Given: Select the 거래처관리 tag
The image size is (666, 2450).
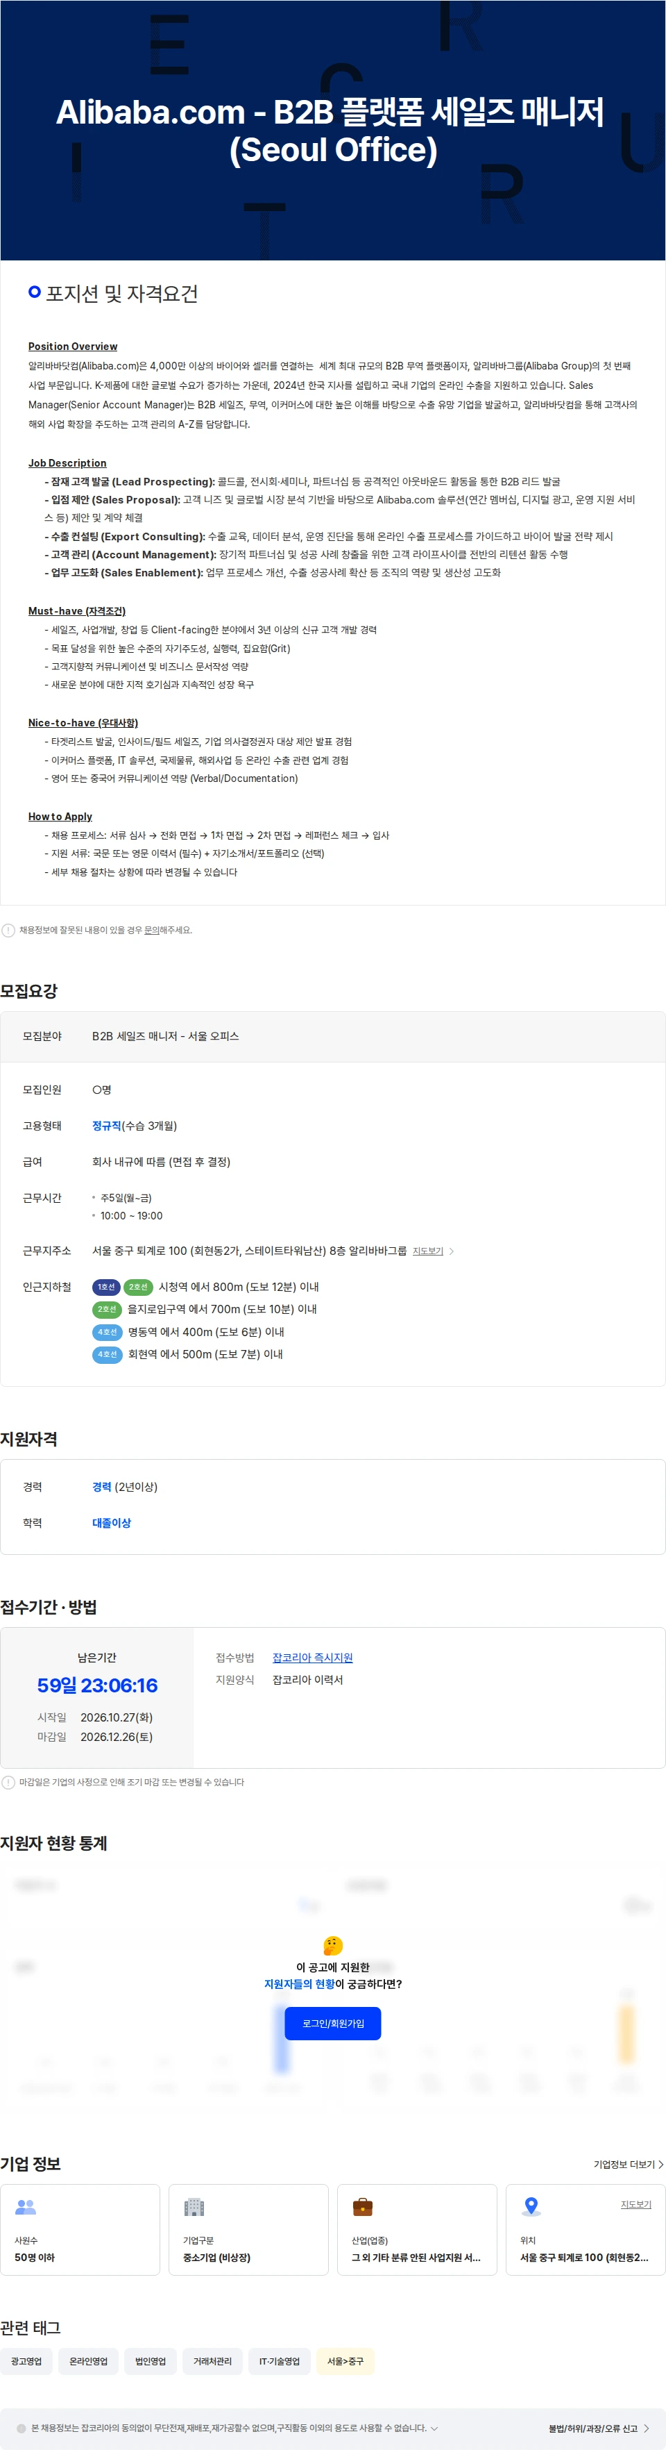Looking at the screenshot, I should click(213, 2362).
